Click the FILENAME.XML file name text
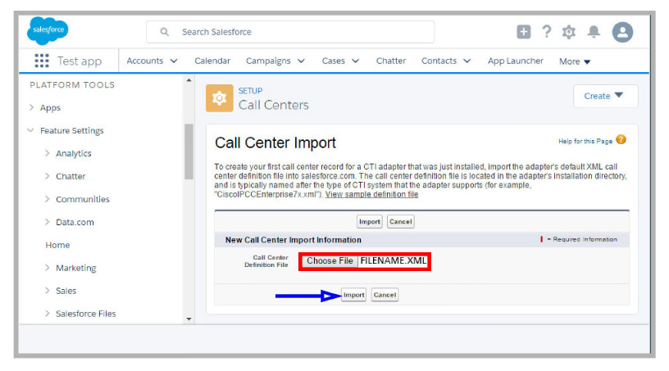The height and width of the screenshot is (371, 669). tap(393, 260)
